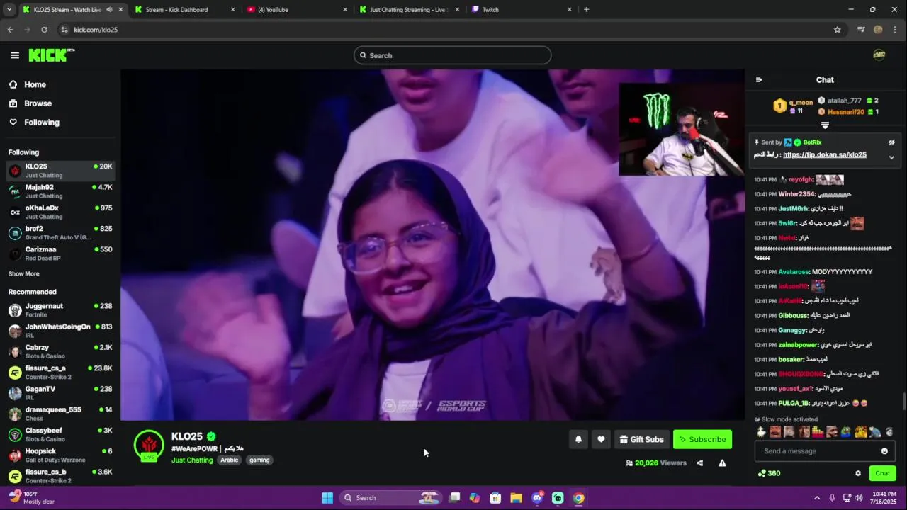Open the user avatar menu in header
Image resolution: width=907 pixels, height=510 pixels.
[879, 55]
